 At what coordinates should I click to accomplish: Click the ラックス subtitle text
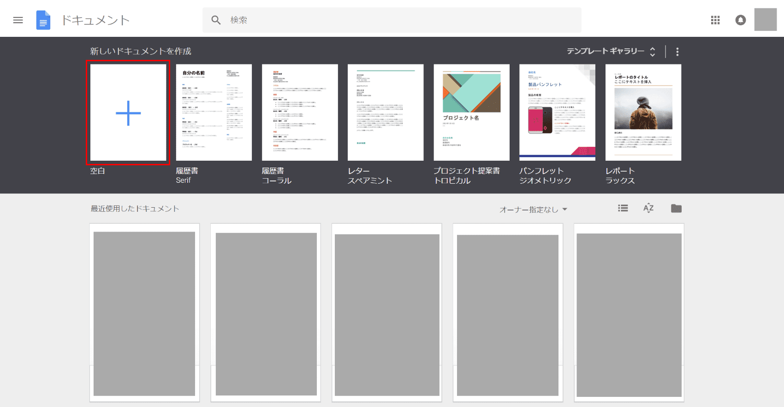[620, 180]
